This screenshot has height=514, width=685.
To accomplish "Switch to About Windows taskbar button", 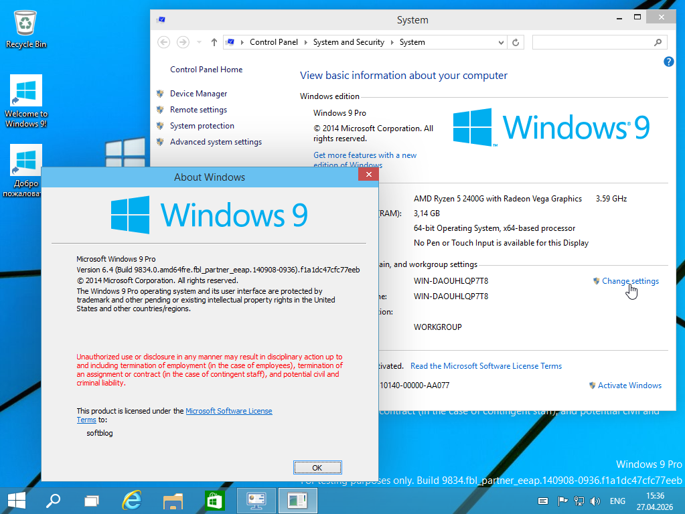I will pyautogui.click(x=297, y=501).
